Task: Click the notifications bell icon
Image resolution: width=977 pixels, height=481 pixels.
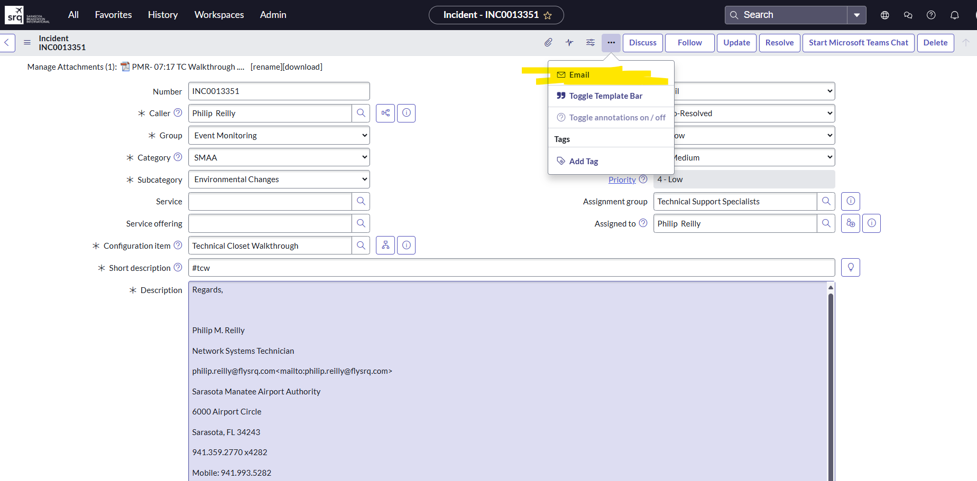Action: (954, 15)
